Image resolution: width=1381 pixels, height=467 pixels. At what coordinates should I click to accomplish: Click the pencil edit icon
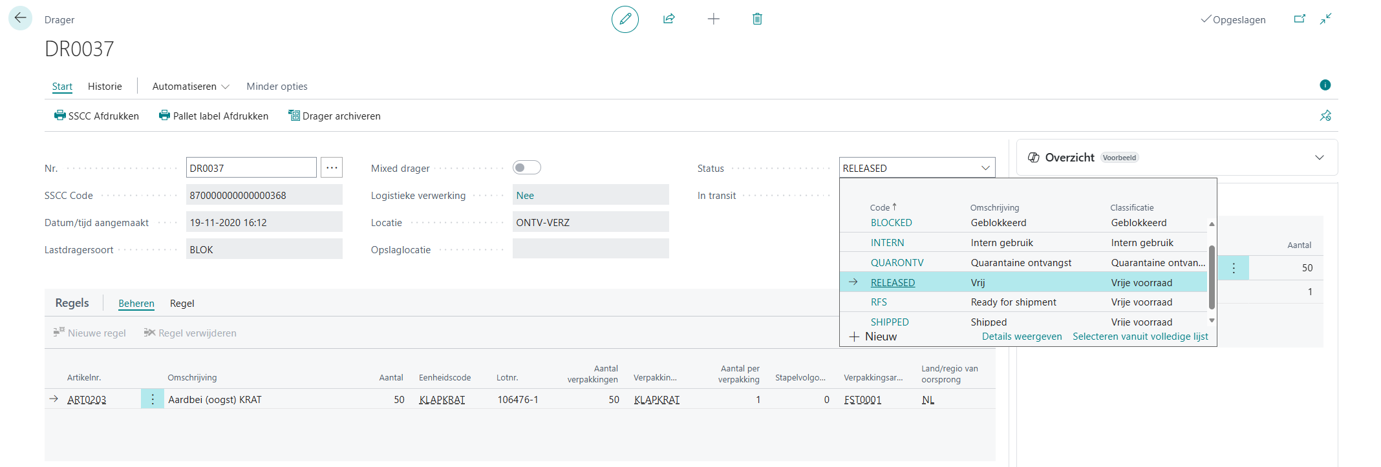(625, 19)
